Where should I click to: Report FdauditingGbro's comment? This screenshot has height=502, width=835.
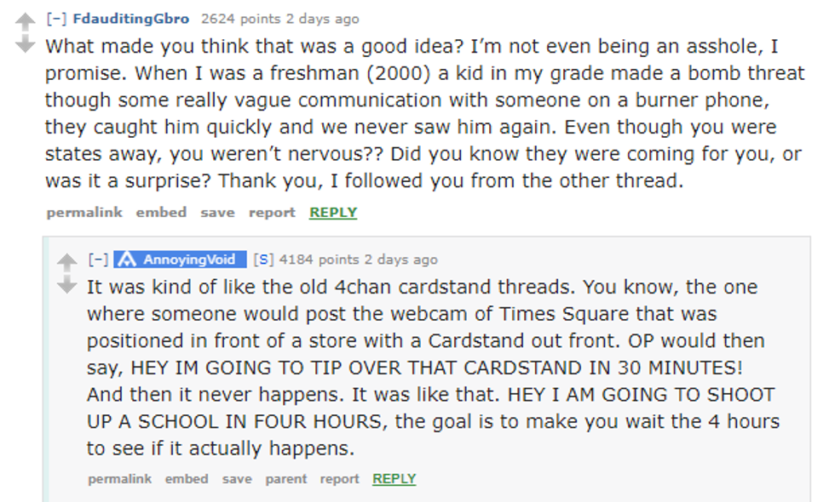coord(272,213)
